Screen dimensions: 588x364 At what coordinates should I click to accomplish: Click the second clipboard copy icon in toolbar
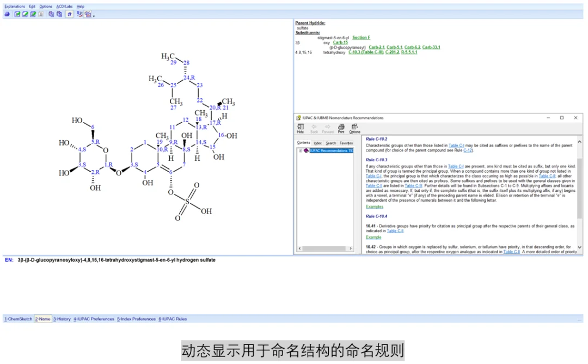[59, 14]
